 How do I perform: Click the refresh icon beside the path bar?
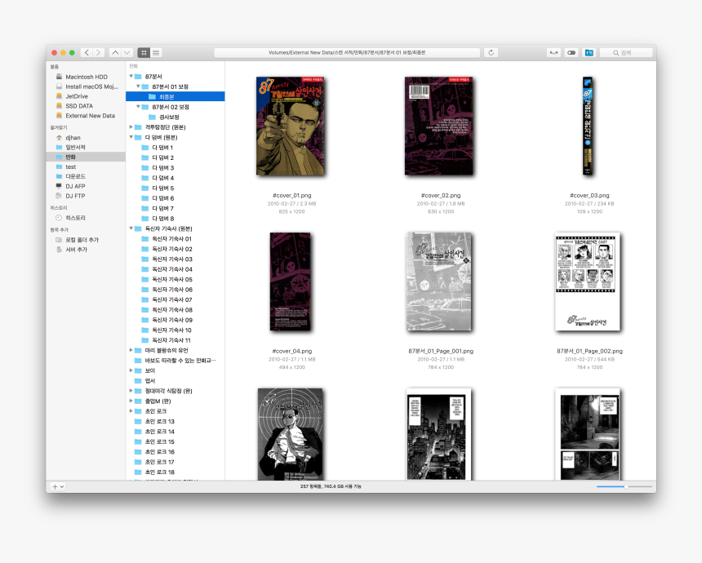click(x=491, y=53)
